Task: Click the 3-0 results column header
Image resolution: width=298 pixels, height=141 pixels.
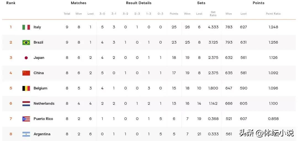Action: click(x=102, y=14)
